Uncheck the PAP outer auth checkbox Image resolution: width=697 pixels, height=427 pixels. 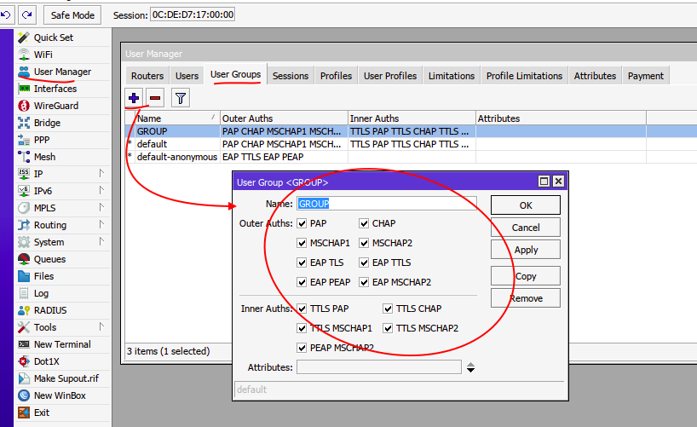click(x=302, y=223)
